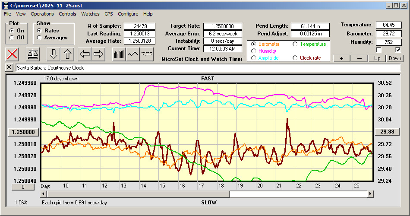The image size is (410, 216).
Task: Select the Averages radio button
Action: click(39, 38)
